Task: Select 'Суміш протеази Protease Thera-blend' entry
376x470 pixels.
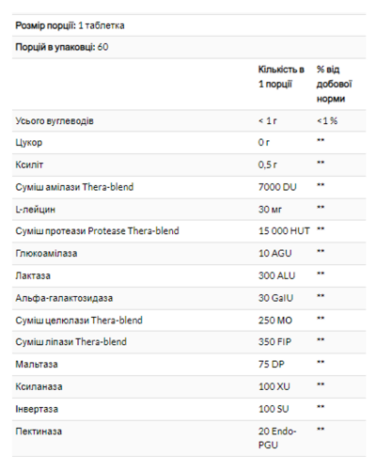Action: click(97, 231)
